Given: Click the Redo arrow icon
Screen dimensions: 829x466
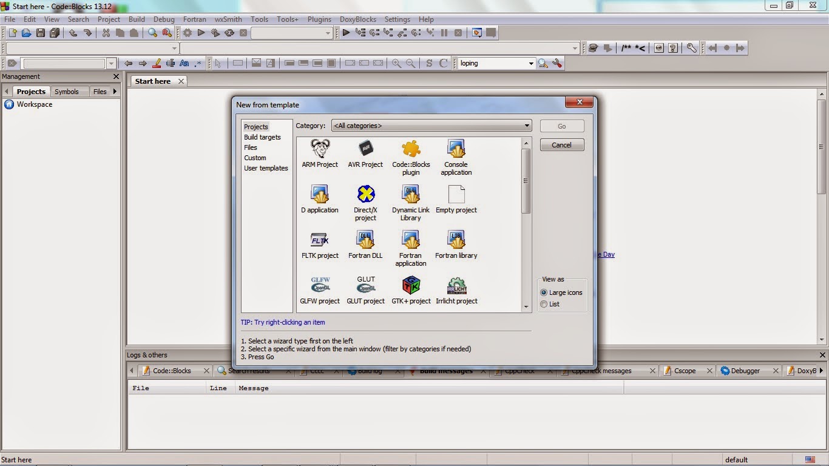Looking at the screenshot, I should click(87, 33).
